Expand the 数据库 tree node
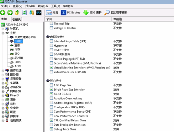Image resolution: width=174 pixels, height=132 pixels. click(3, 116)
